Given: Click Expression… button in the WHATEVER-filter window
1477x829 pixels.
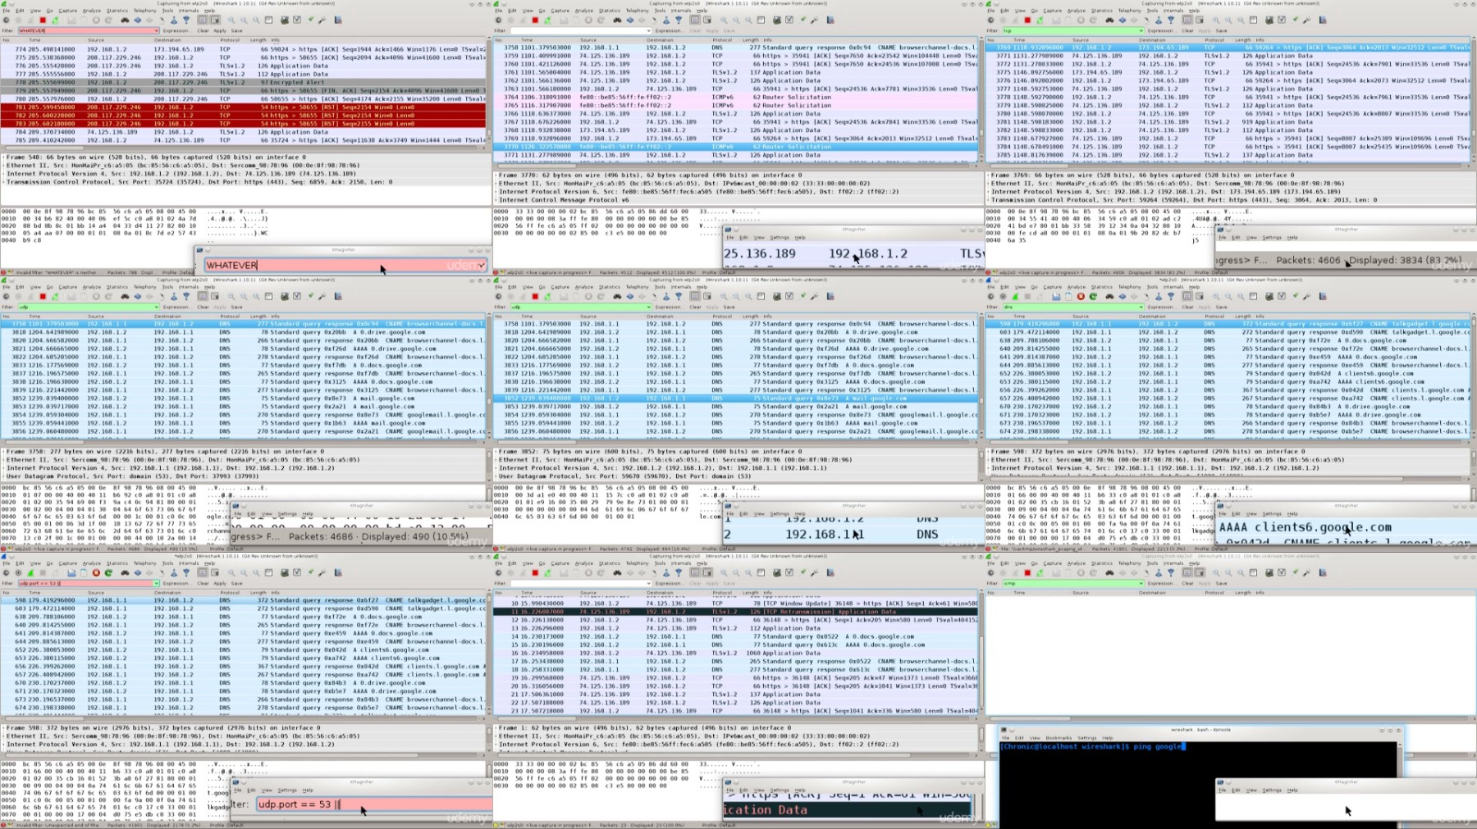Looking at the screenshot, I should (176, 31).
